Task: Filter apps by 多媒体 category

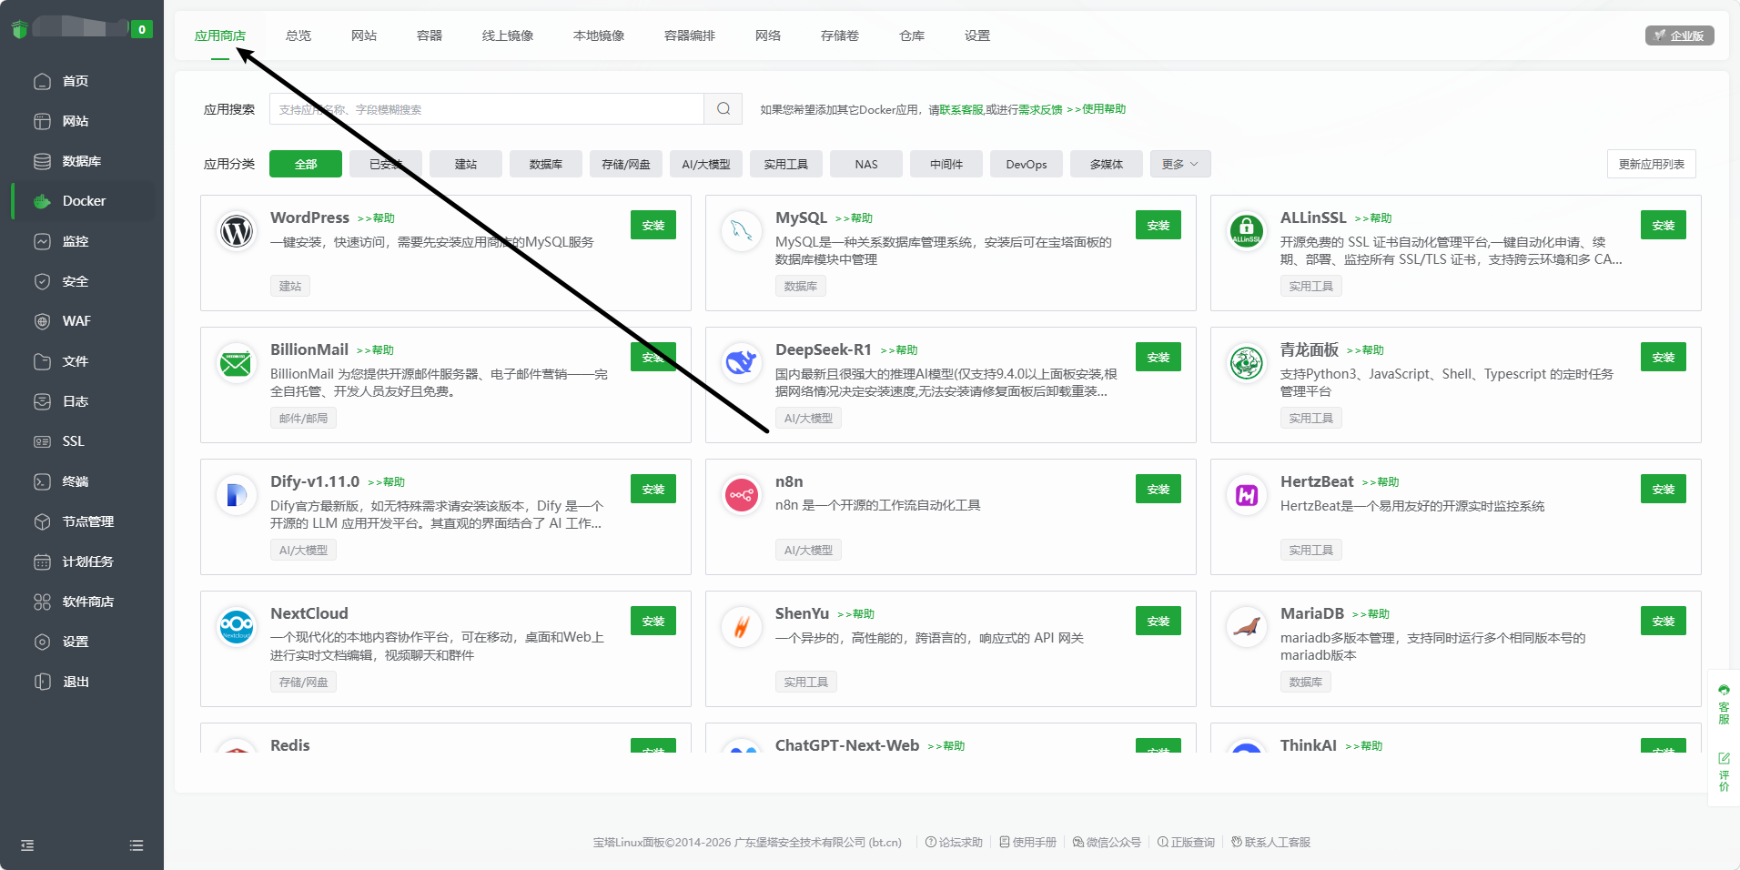Action: 1107,164
